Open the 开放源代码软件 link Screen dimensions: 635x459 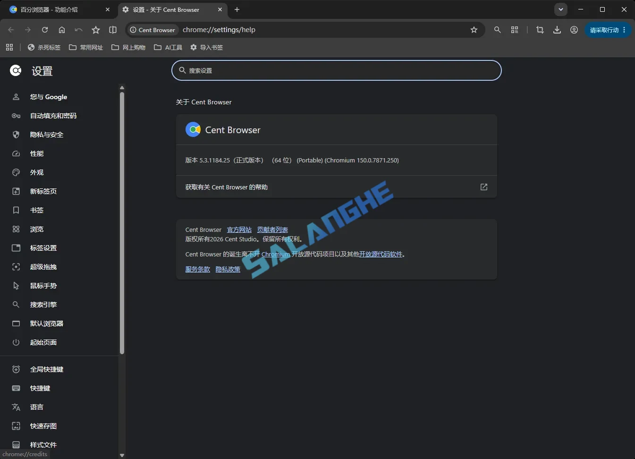pos(381,254)
